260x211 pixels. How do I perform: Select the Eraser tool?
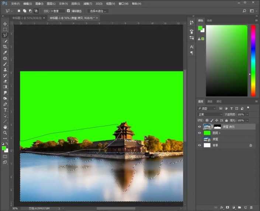[x=5, y=81]
